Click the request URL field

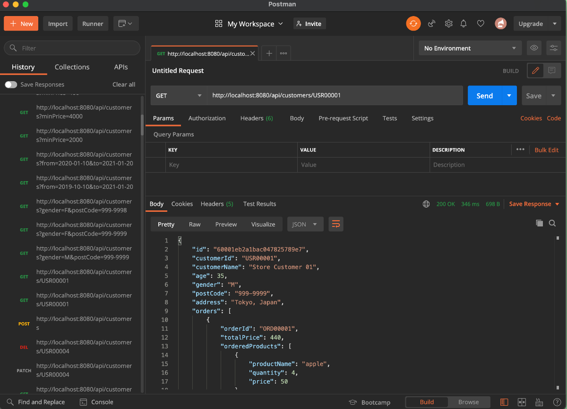point(335,95)
